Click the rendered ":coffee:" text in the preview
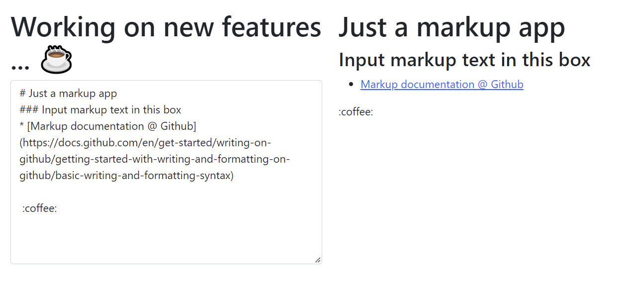Image resolution: width=627 pixels, height=290 pixels. 356,112
